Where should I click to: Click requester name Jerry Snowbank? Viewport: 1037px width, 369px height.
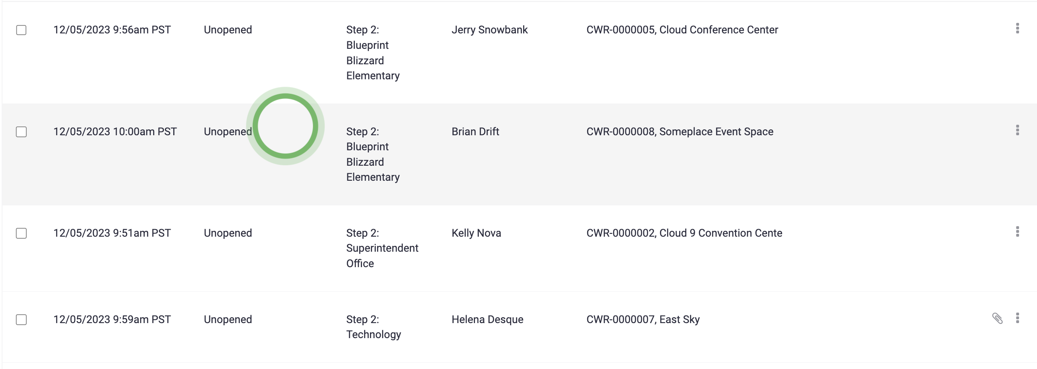(x=490, y=30)
